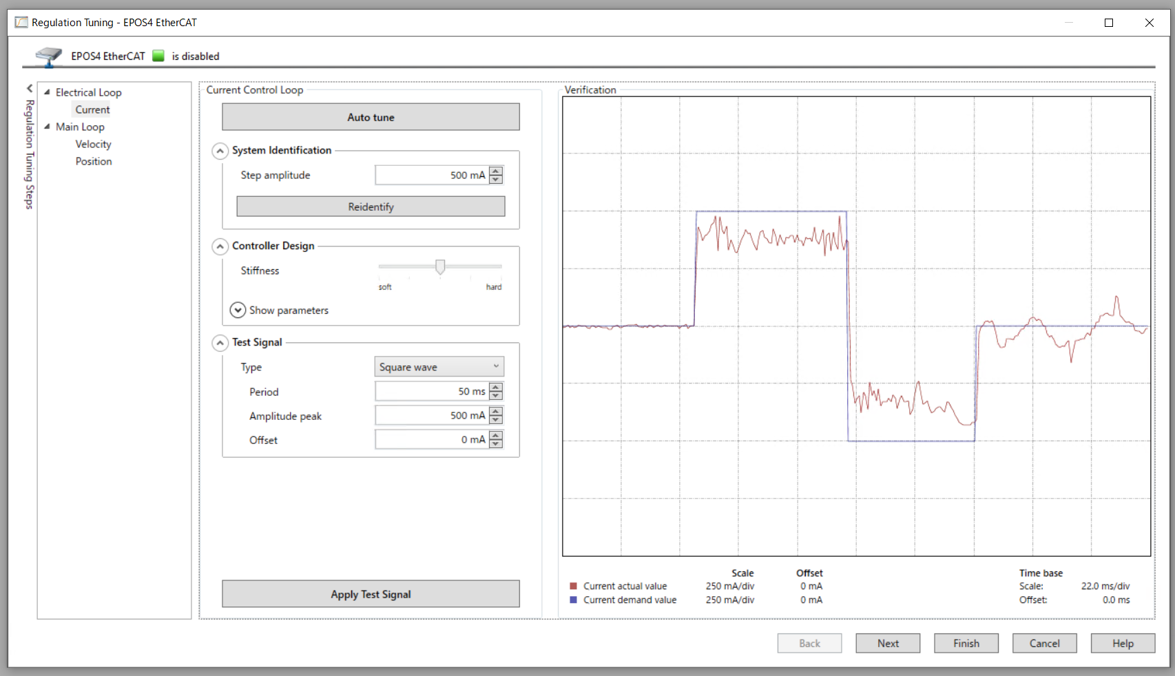This screenshot has height=676, width=1175.
Task: Click the Test Signal Offset input field
Action: point(432,440)
